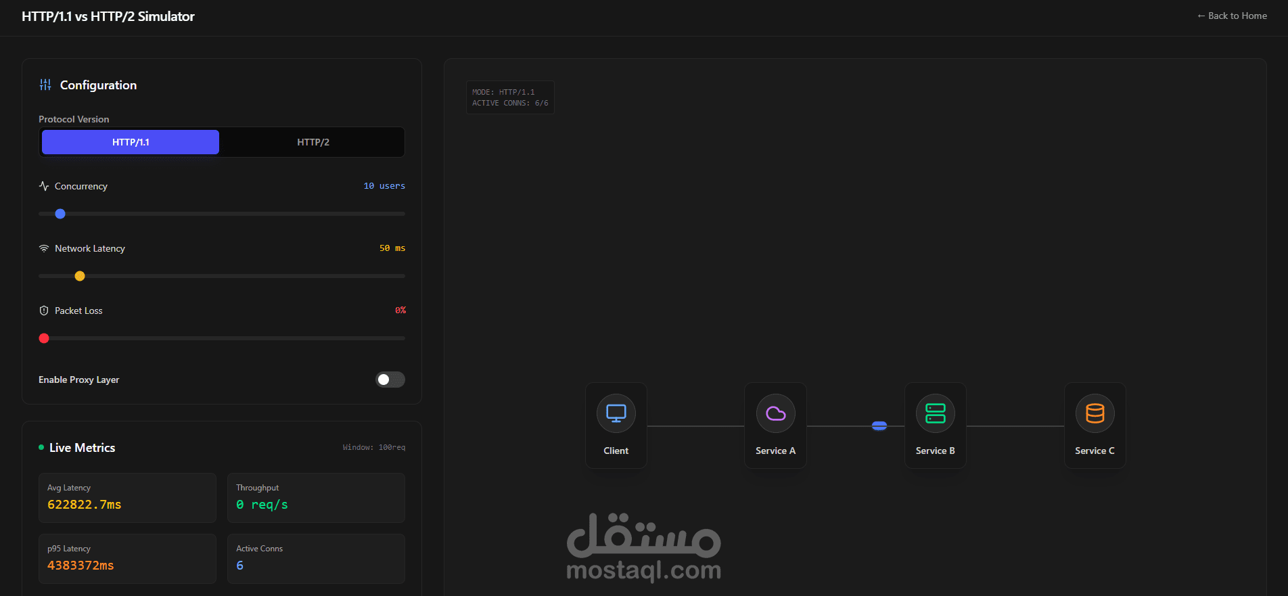The image size is (1288, 596).
Task: Click the Service B server icon
Action: point(936,413)
